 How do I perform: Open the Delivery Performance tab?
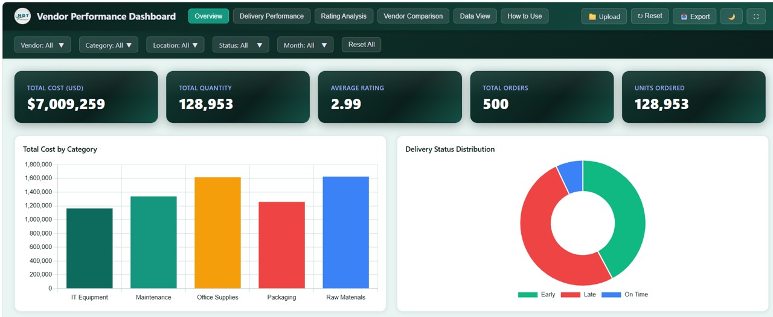[x=272, y=16]
